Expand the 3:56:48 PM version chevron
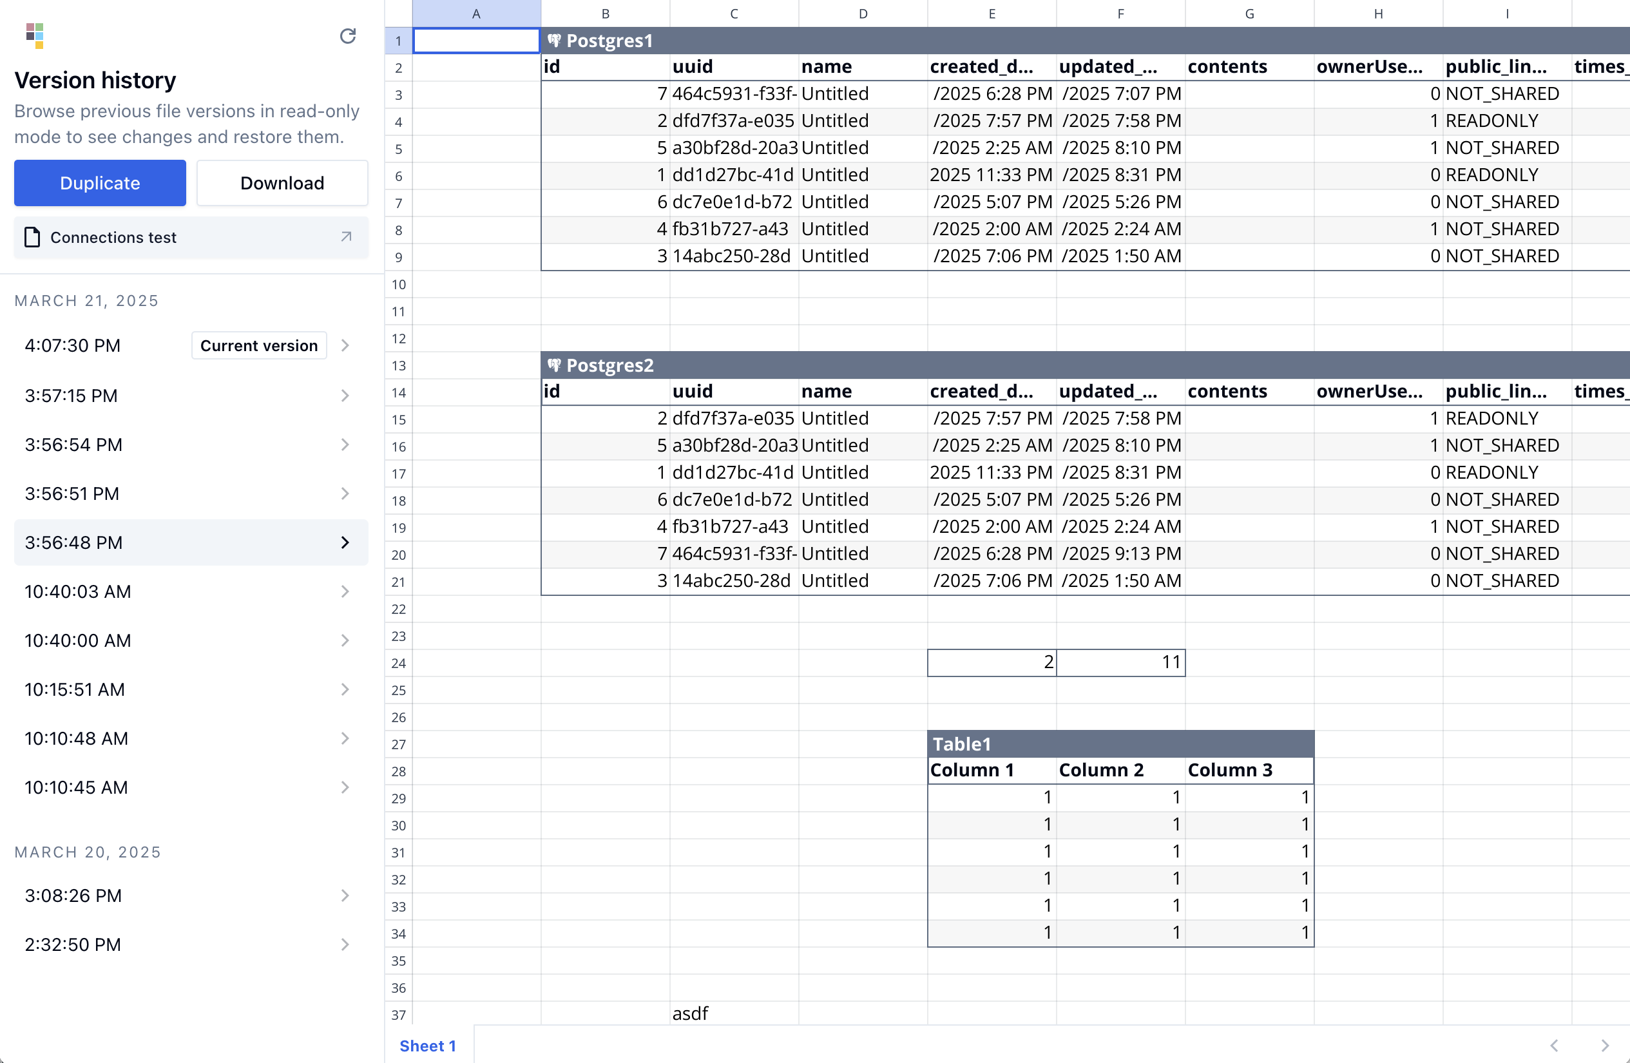1630x1063 pixels. (x=345, y=542)
